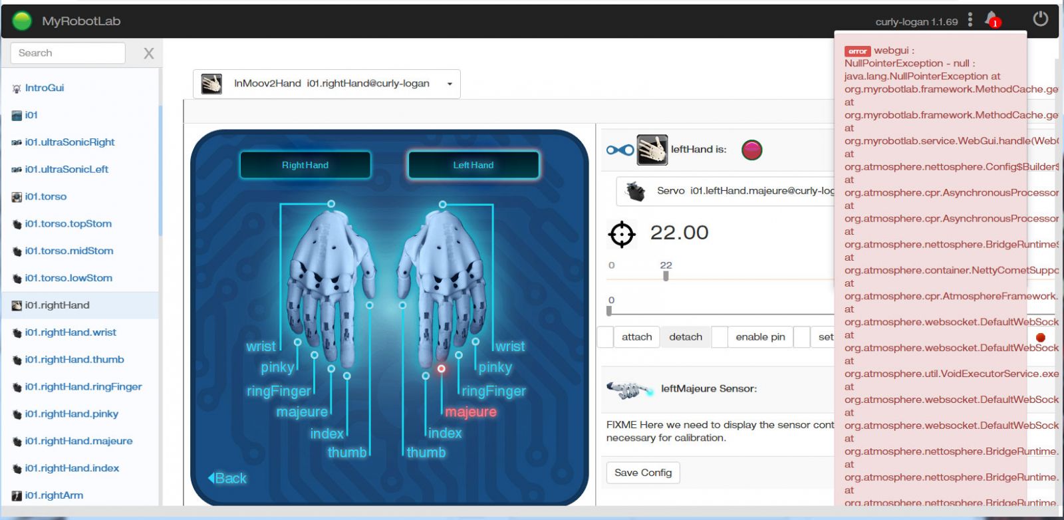This screenshot has height=520, width=1064.
Task: Select the right hand index label
Action: pyautogui.click(x=327, y=434)
